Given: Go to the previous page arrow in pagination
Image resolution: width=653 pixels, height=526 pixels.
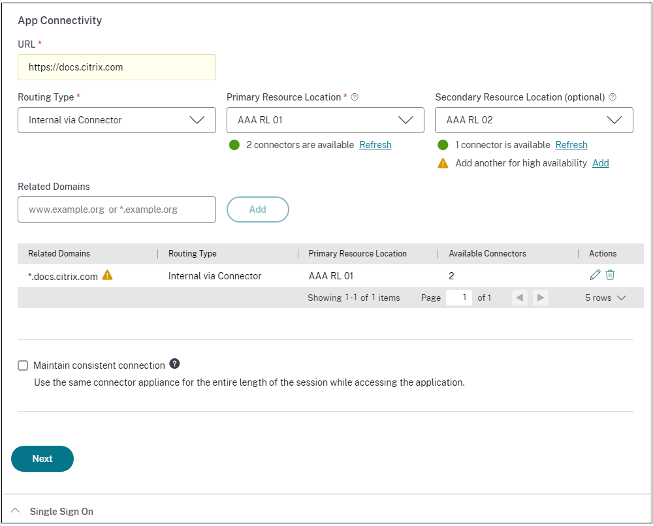Looking at the screenshot, I should pos(520,298).
